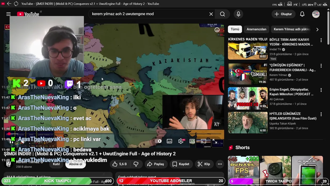Seek on the video progress bar
This screenshot has width=330, height=186.
(x=114, y=134)
